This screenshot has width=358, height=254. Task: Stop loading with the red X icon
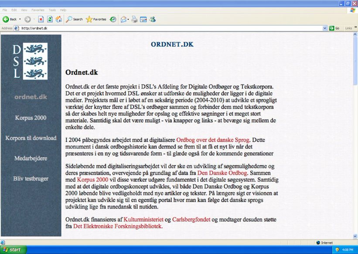point(41,19)
